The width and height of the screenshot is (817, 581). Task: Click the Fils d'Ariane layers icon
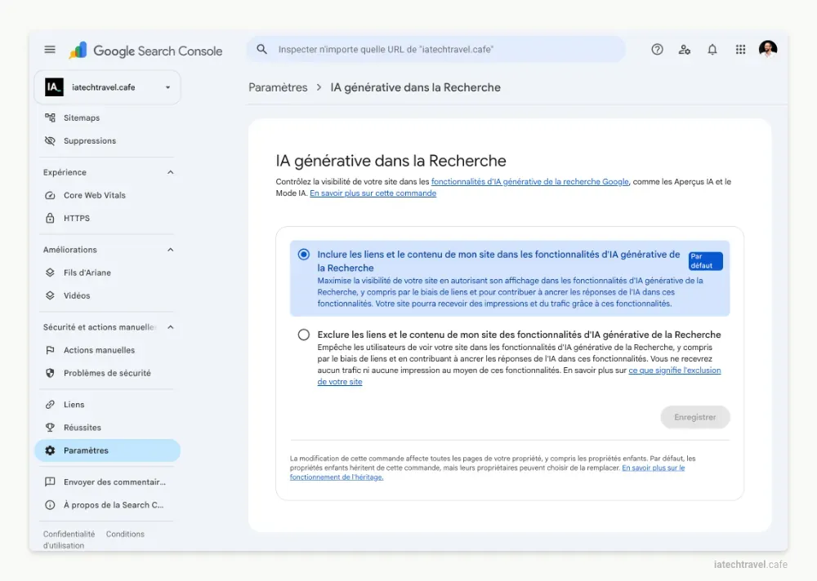point(50,273)
